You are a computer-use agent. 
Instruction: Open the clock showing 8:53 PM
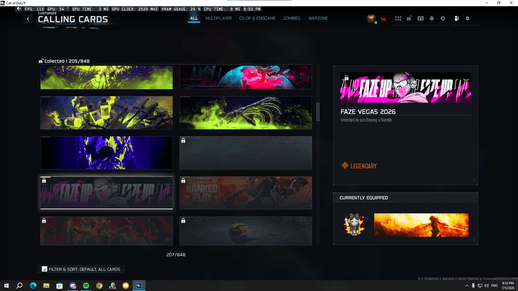pos(507,285)
